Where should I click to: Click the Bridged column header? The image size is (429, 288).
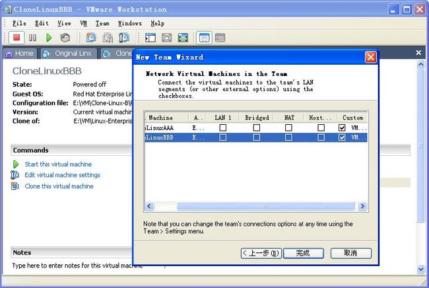click(x=257, y=118)
